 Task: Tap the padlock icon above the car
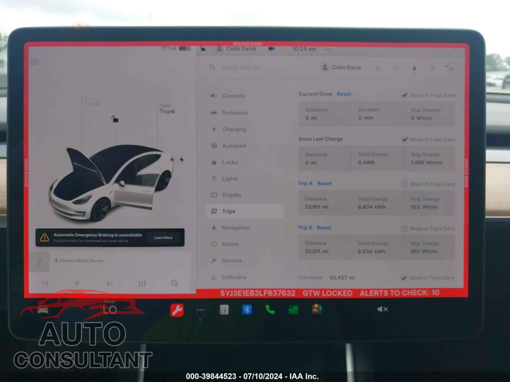(115, 119)
